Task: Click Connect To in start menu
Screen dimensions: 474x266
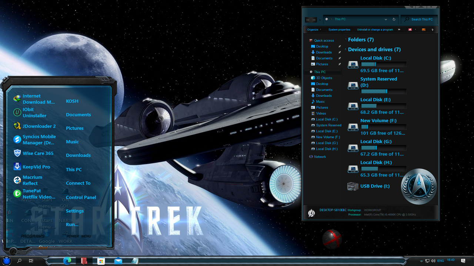Action: point(78,183)
